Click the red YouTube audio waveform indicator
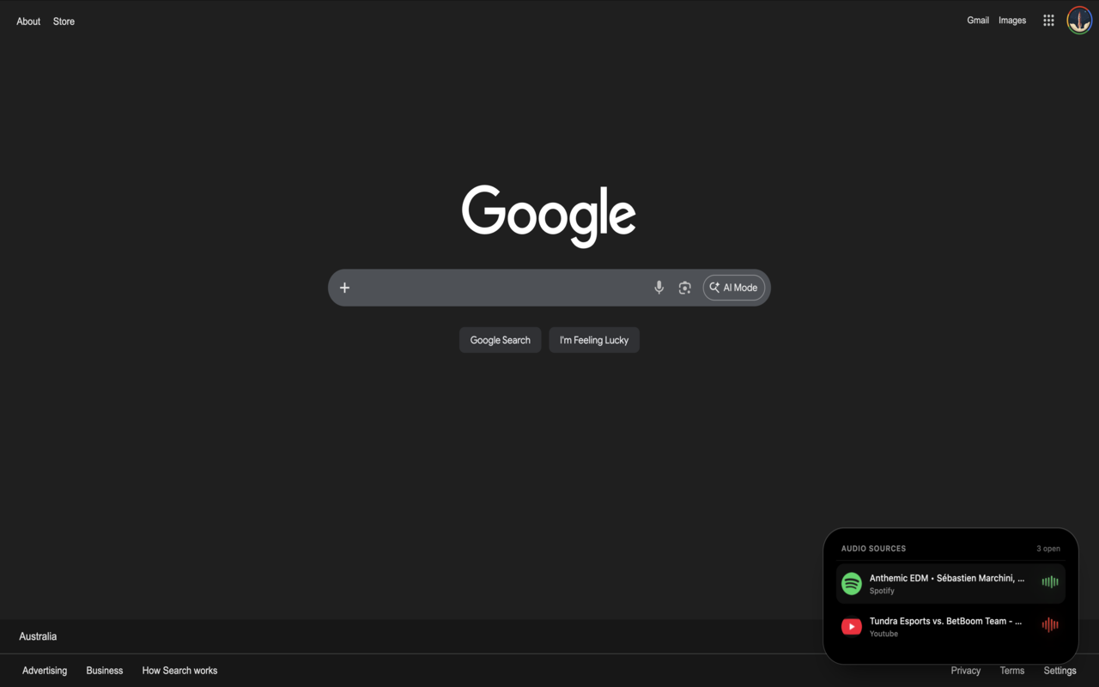 1050,625
